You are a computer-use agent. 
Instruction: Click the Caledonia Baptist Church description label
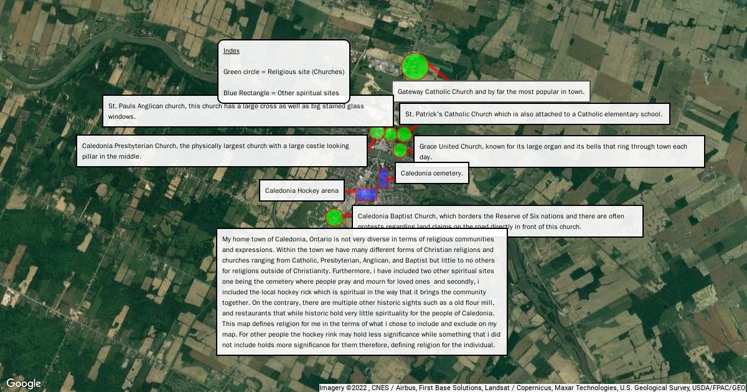tap(497, 221)
